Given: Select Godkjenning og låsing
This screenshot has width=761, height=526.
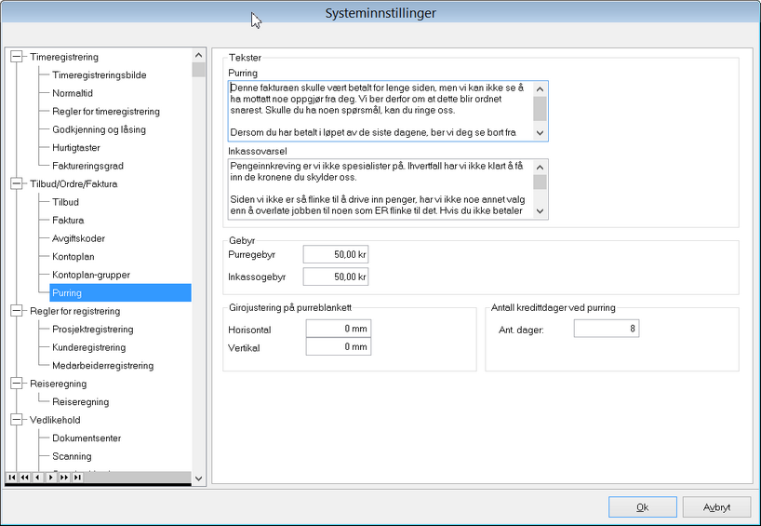Looking at the screenshot, I should [x=99, y=129].
